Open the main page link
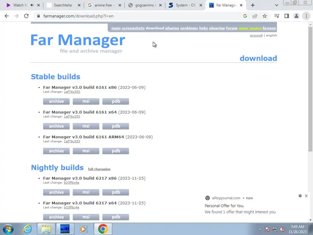Screen dimensions: 313x235 pos(116,28)
